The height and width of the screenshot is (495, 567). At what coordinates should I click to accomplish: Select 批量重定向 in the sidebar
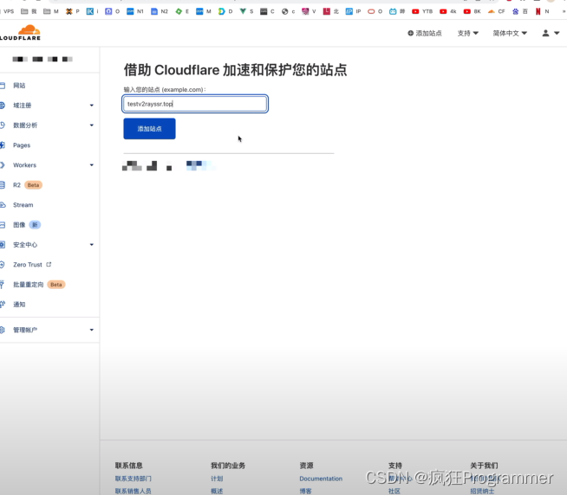[x=28, y=285]
